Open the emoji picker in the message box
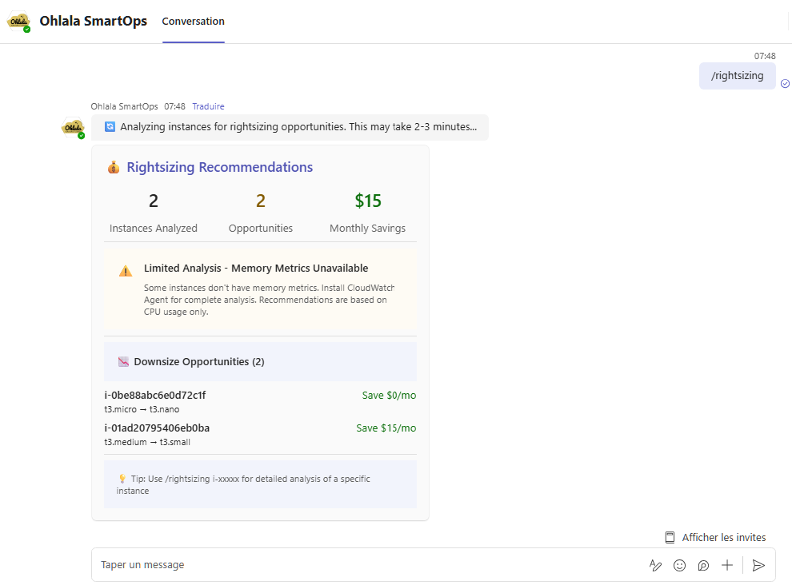This screenshot has height=585, width=792. click(x=679, y=565)
